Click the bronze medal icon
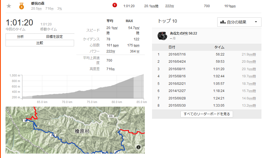Screen dimensions: 267x158 pos(22,6)
